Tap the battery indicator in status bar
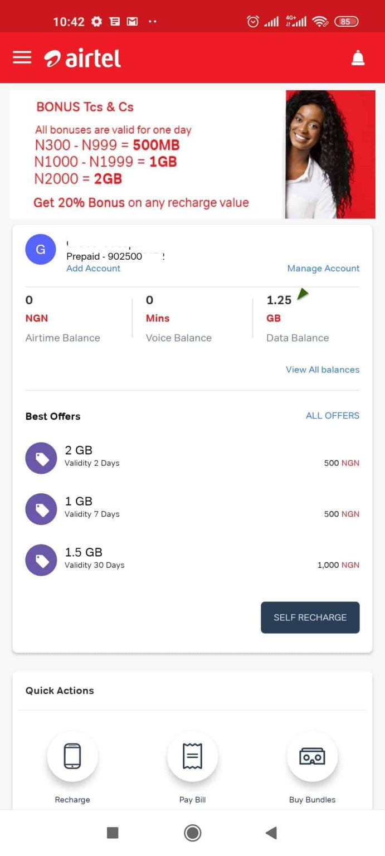The image size is (385, 856). pos(346,21)
